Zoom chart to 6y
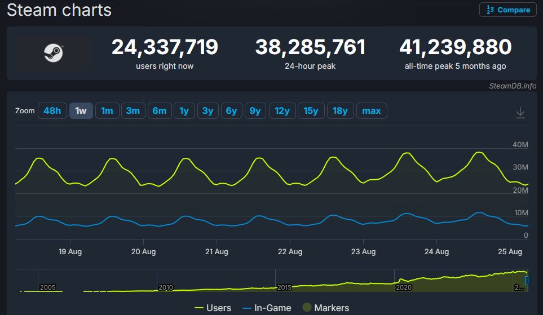The height and width of the screenshot is (315, 543). coord(231,111)
